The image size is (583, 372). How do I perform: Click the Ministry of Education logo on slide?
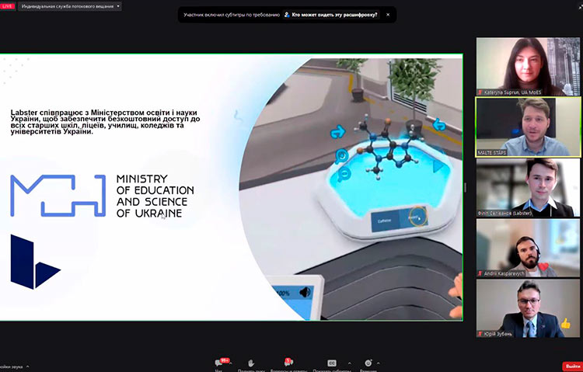click(x=58, y=196)
